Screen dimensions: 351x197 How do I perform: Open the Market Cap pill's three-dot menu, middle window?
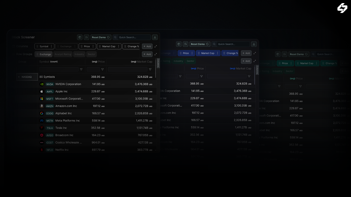pos(217,53)
